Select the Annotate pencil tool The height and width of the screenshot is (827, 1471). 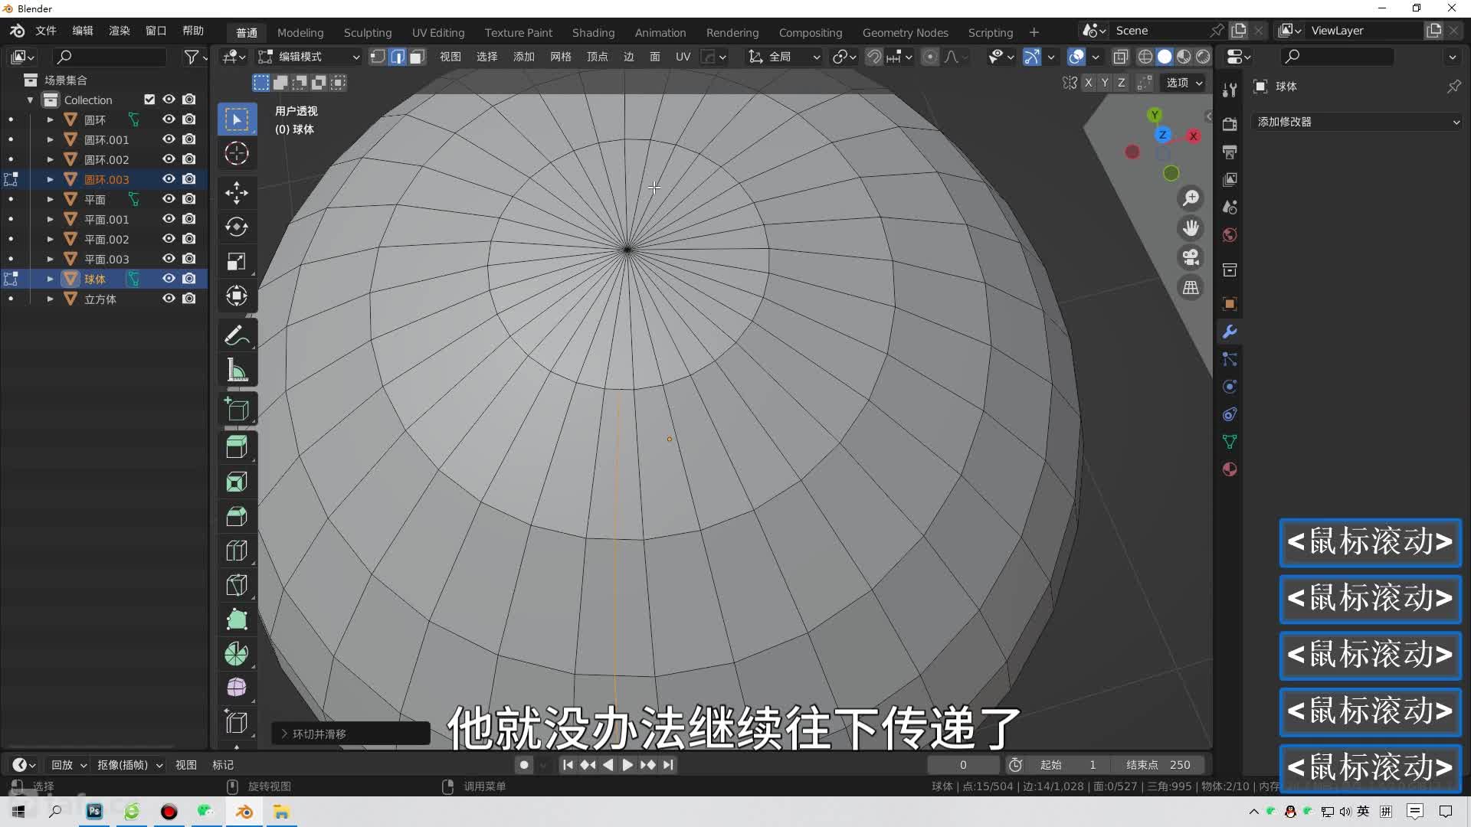[x=237, y=335]
